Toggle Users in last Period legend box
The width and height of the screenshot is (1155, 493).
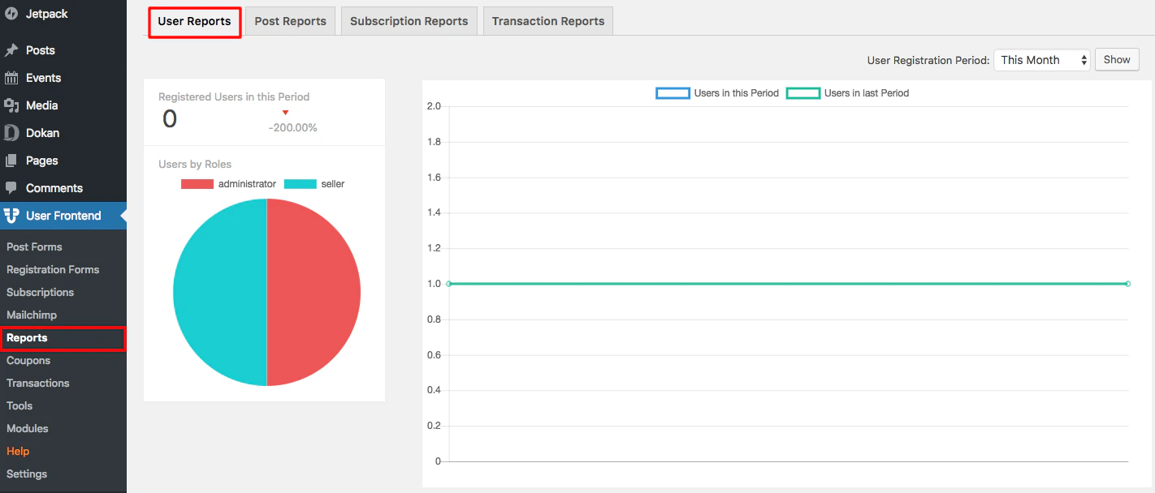[802, 93]
